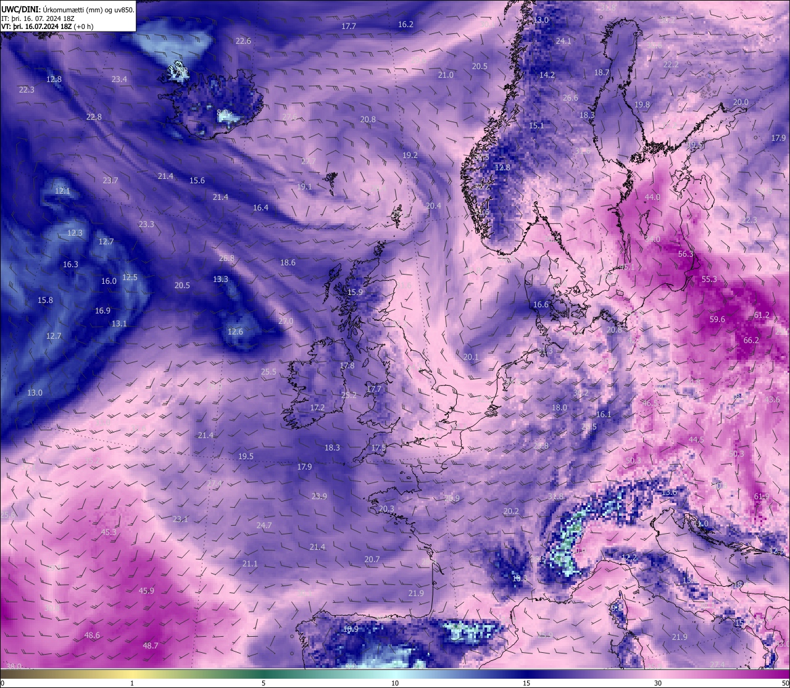Click the 56.3 value on the map
The image size is (790, 688).
(x=686, y=254)
